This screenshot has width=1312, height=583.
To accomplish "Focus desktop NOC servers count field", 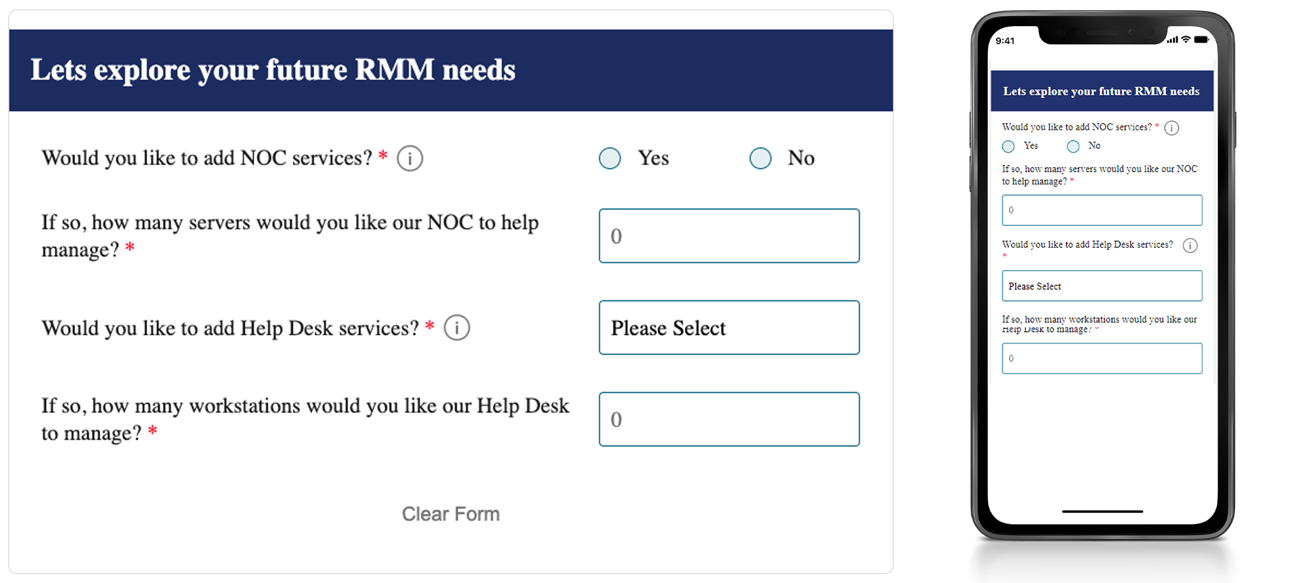I will [x=729, y=236].
